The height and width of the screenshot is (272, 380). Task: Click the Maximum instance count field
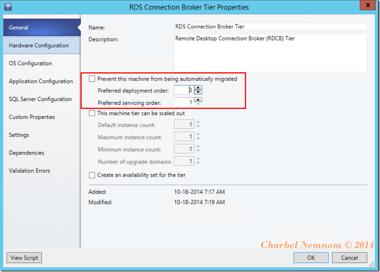(x=184, y=137)
